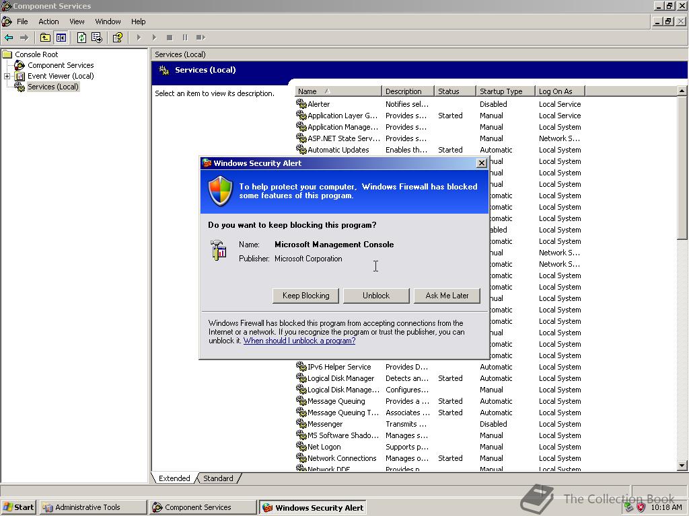Open the Help menu
Viewport: 689px width, 516px height.
point(138,21)
